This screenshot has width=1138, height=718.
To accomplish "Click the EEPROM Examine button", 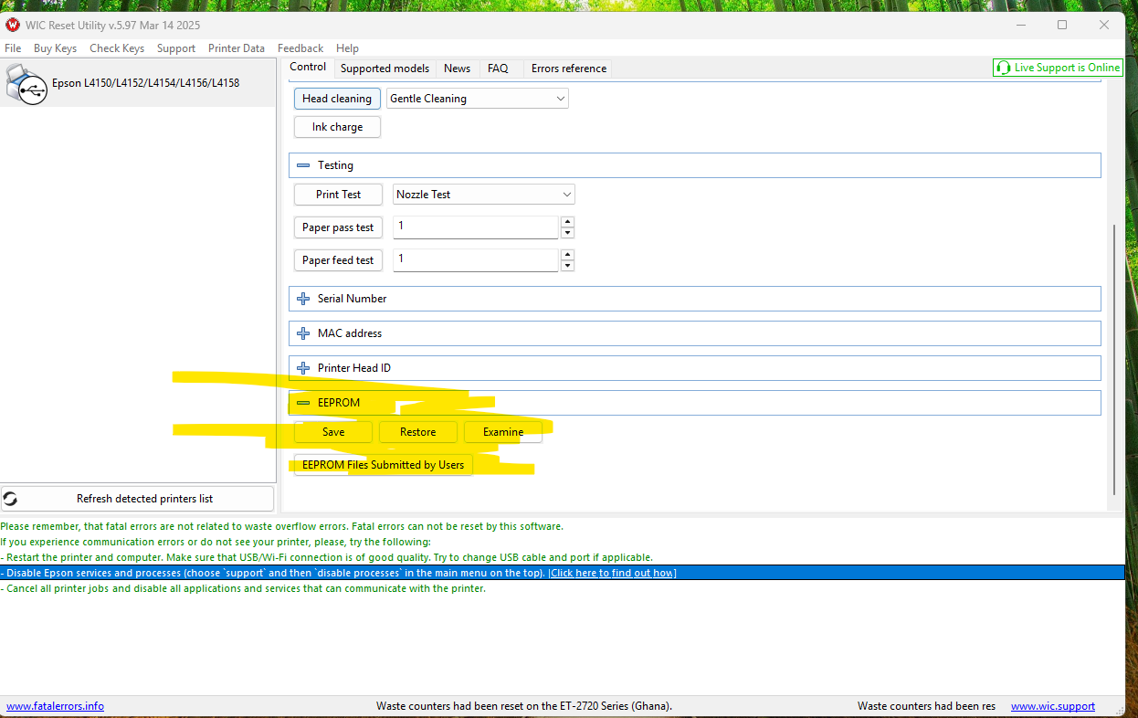I will pyautogui.click(x=503, y=432).
